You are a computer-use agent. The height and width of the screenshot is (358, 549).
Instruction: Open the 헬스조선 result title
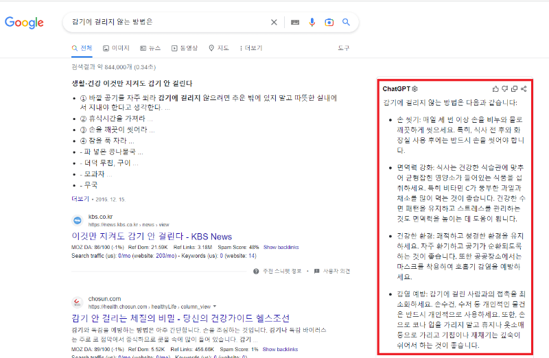[180, 318]
